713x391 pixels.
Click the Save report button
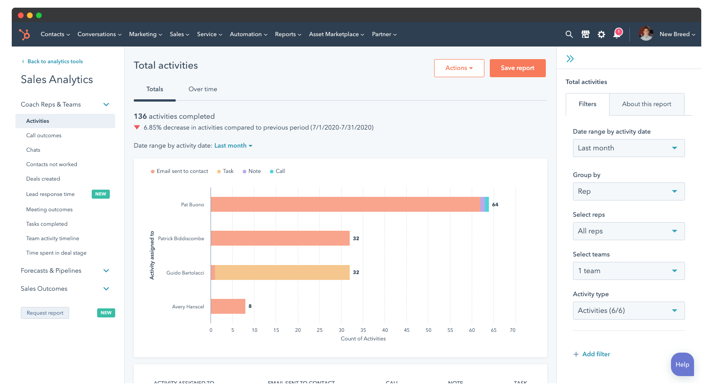coord(517,68)
